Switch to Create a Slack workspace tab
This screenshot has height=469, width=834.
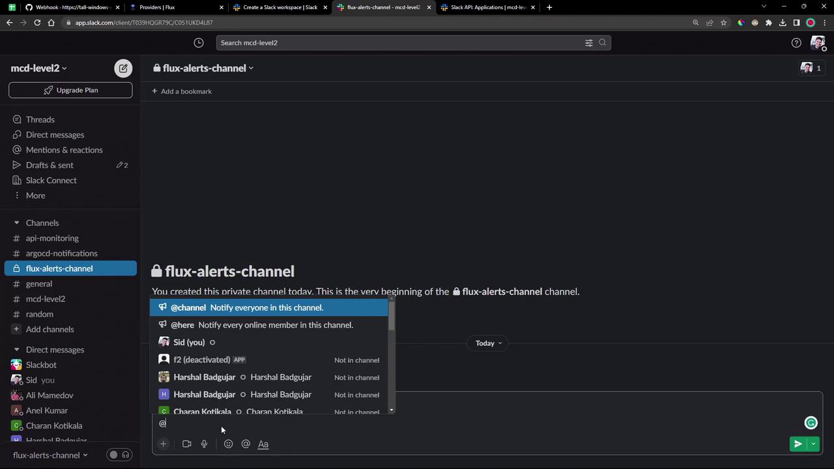pyautogui.click(x=280, y=7)
